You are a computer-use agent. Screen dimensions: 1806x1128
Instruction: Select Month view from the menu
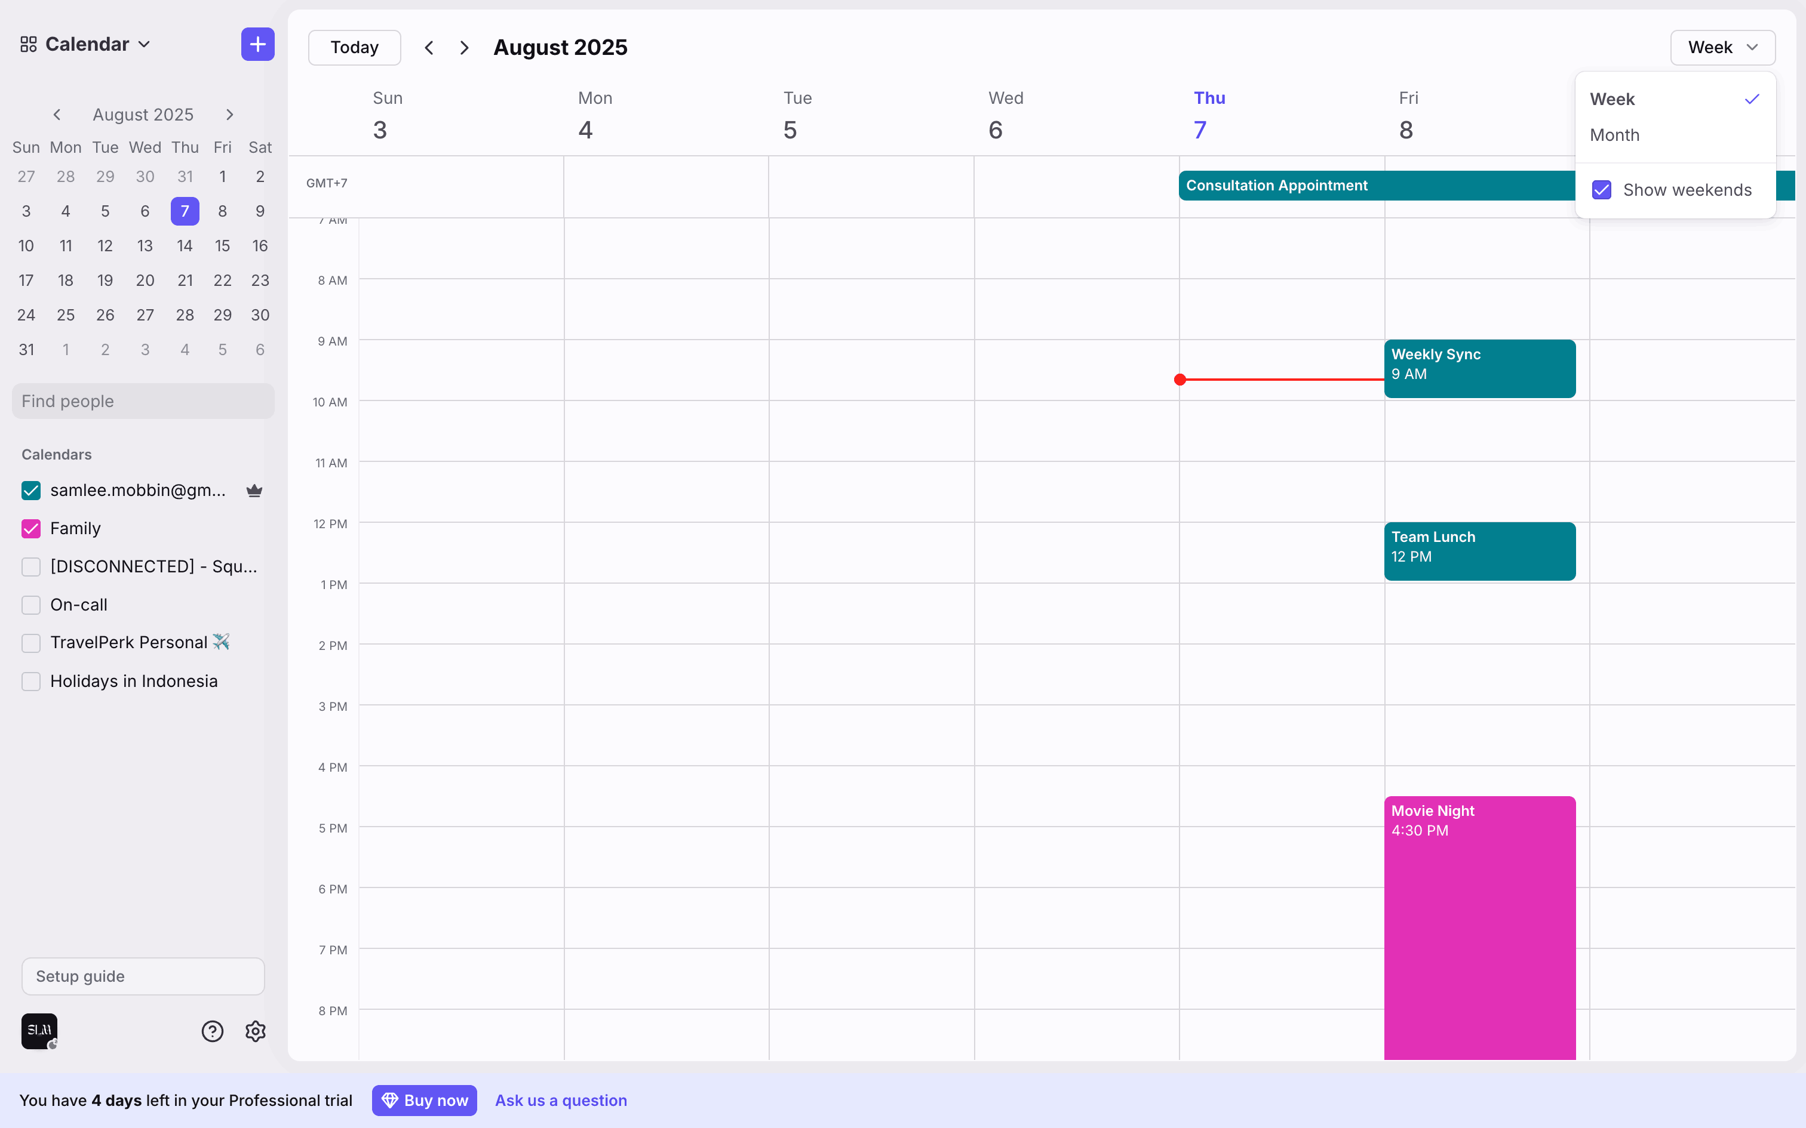point(1614,135)
